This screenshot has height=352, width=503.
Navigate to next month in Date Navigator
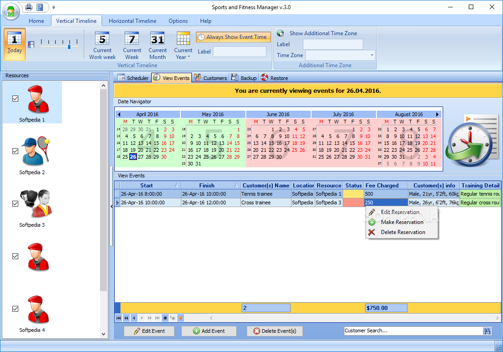pyautogui.click(x=437, y=114)
